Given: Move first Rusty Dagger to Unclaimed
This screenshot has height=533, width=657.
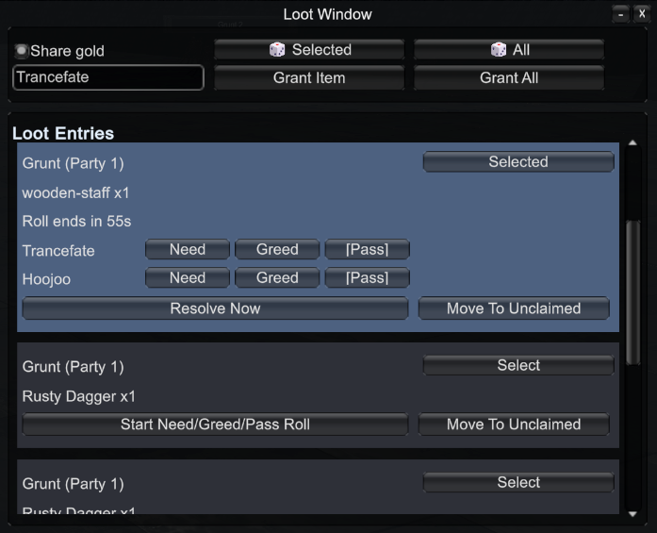Looking at the screenshot, I should [514, 425].
